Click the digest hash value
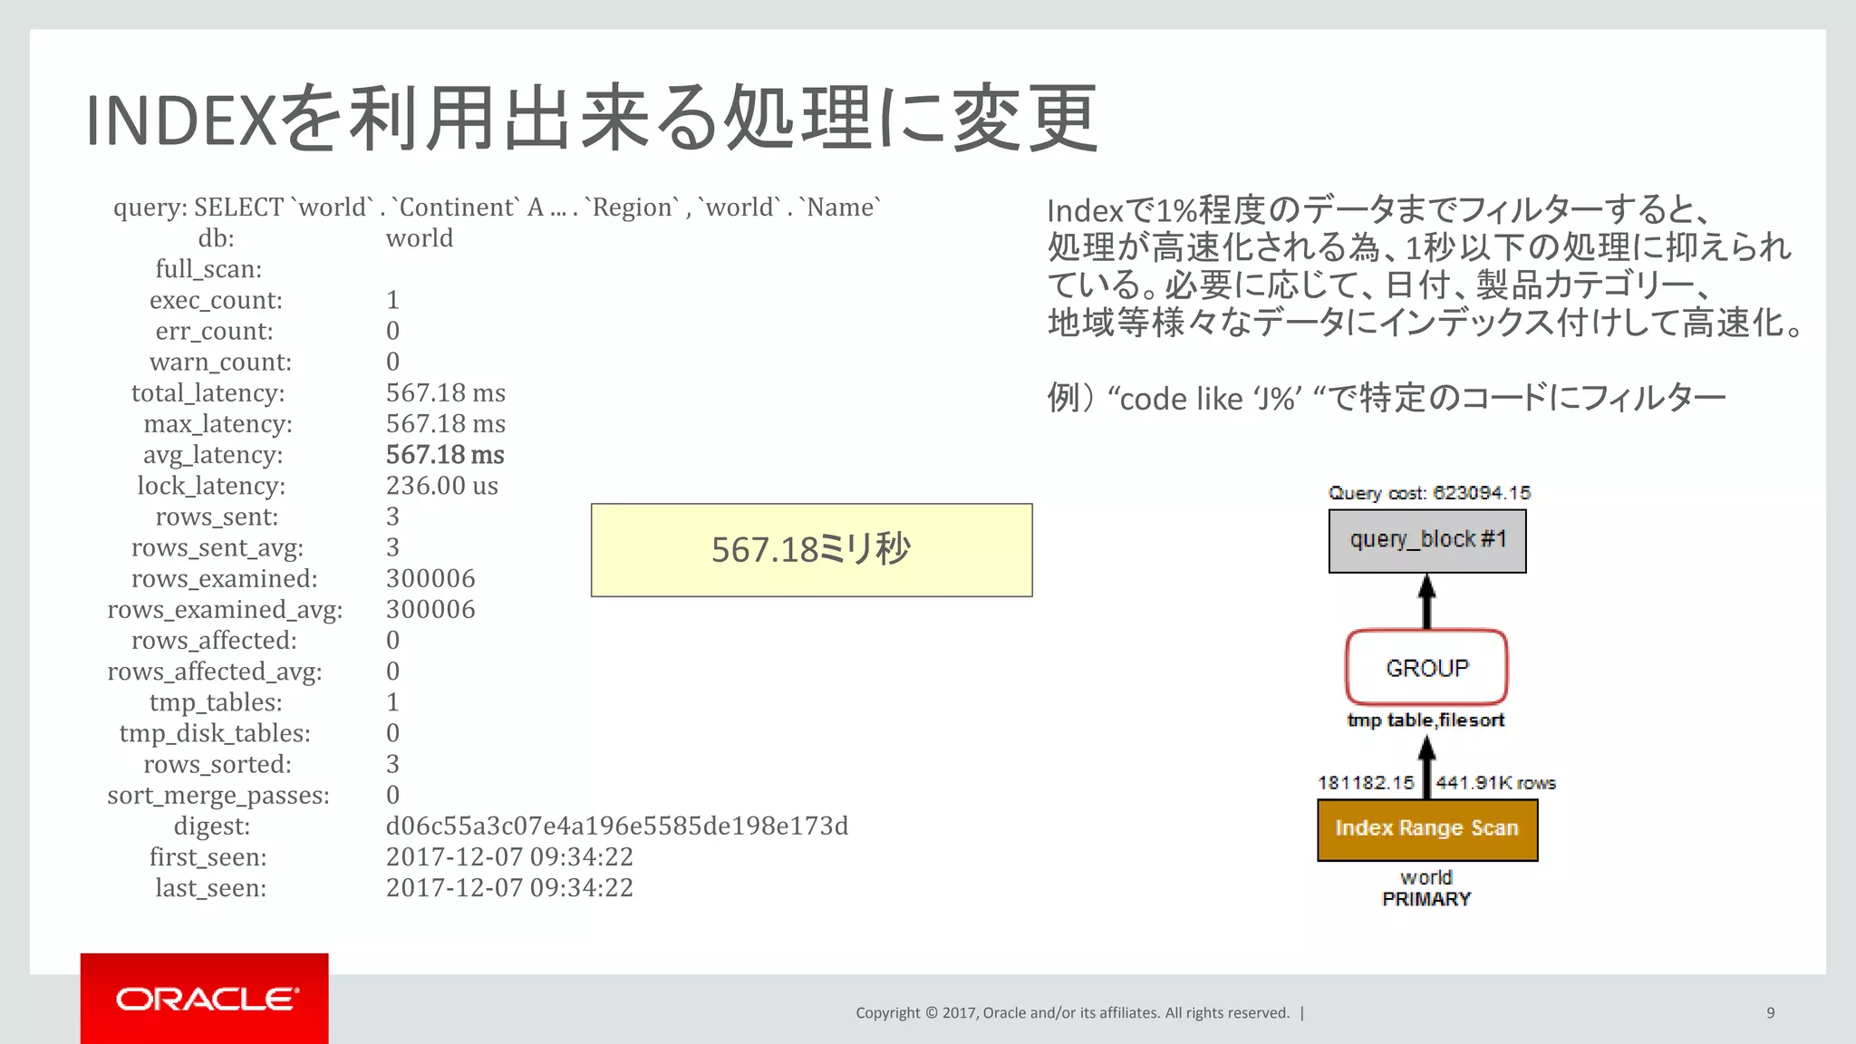1856x1044 pixels. click(x=616, y=826)
